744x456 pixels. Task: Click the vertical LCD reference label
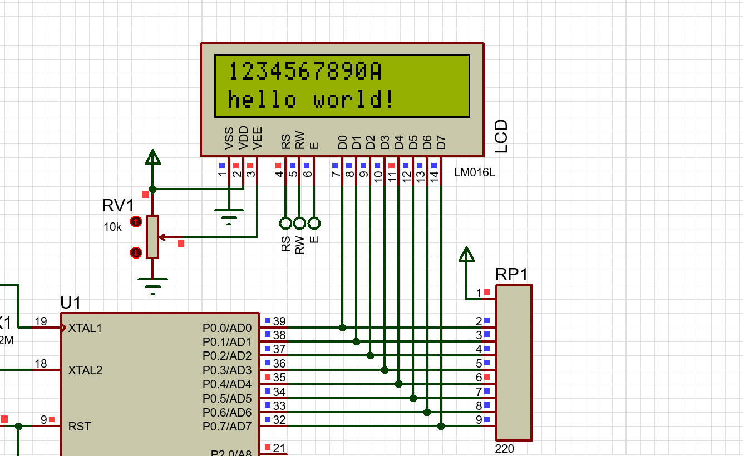501,136
